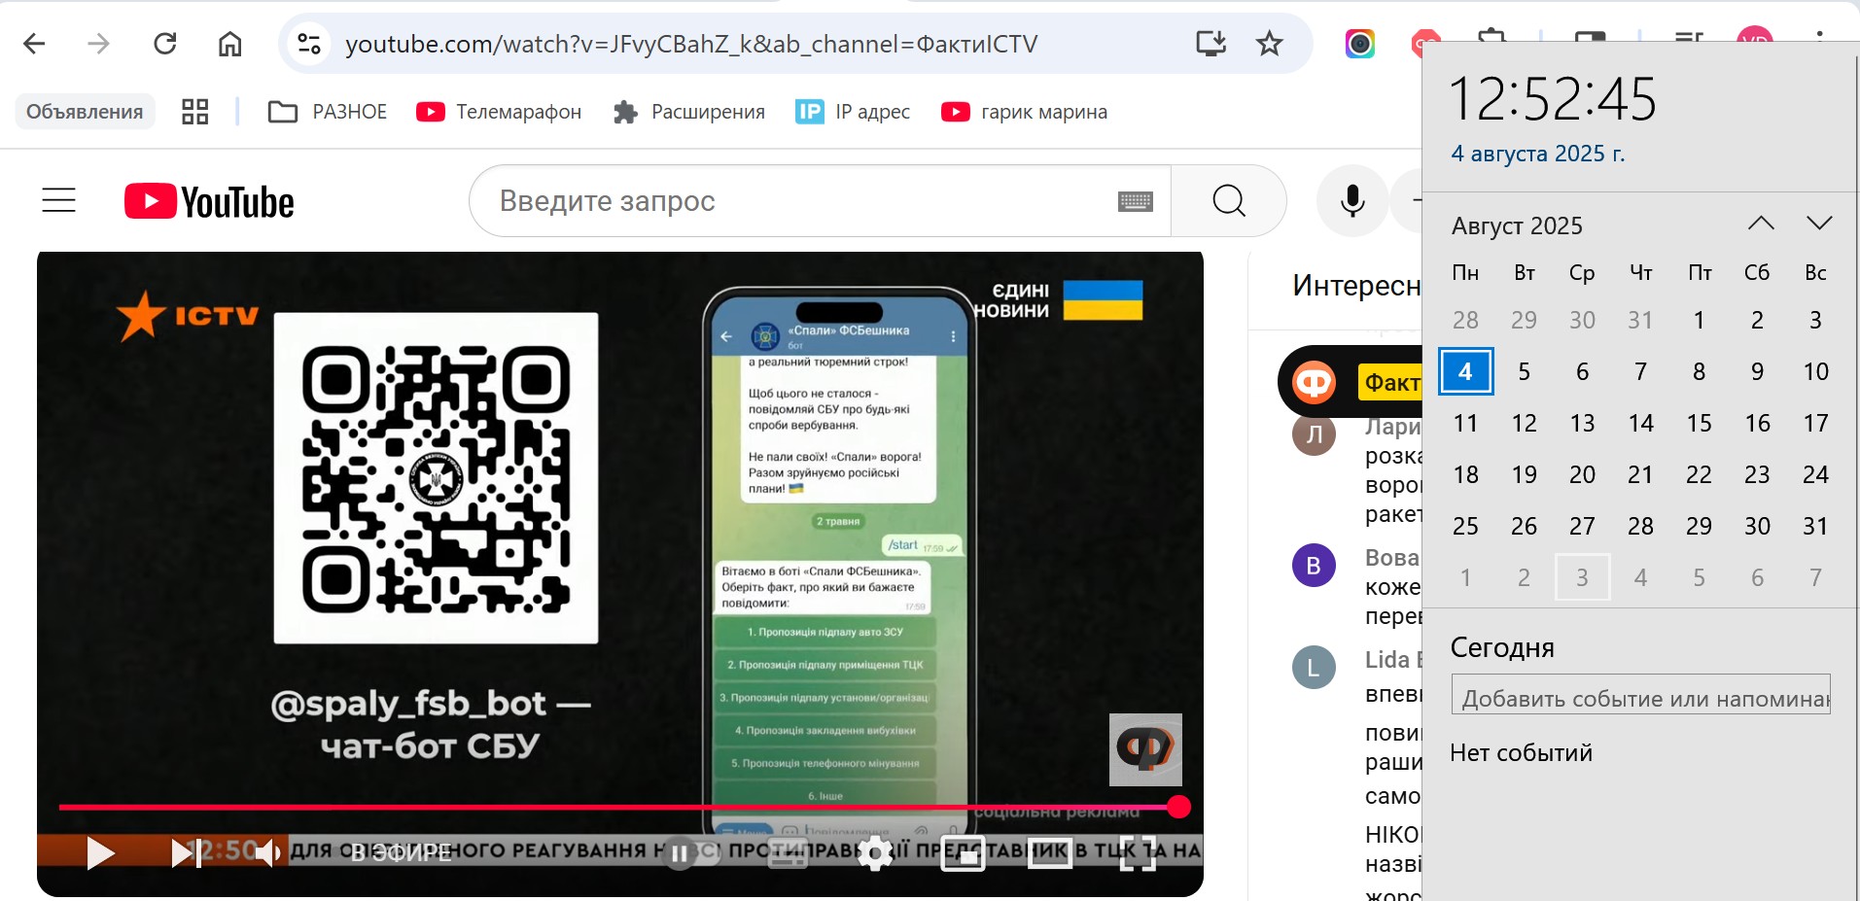Toggle theater mode for the video

tap(1050, 853)
